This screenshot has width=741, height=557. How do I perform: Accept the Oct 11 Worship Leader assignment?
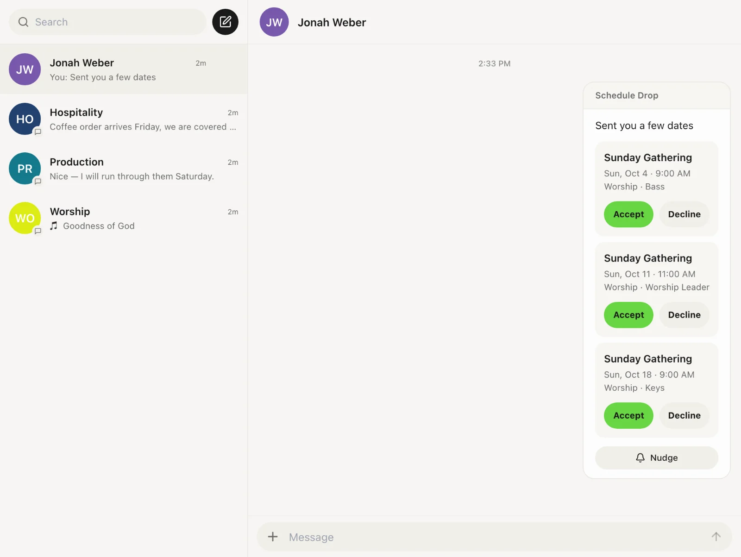[x=628, y=315]
